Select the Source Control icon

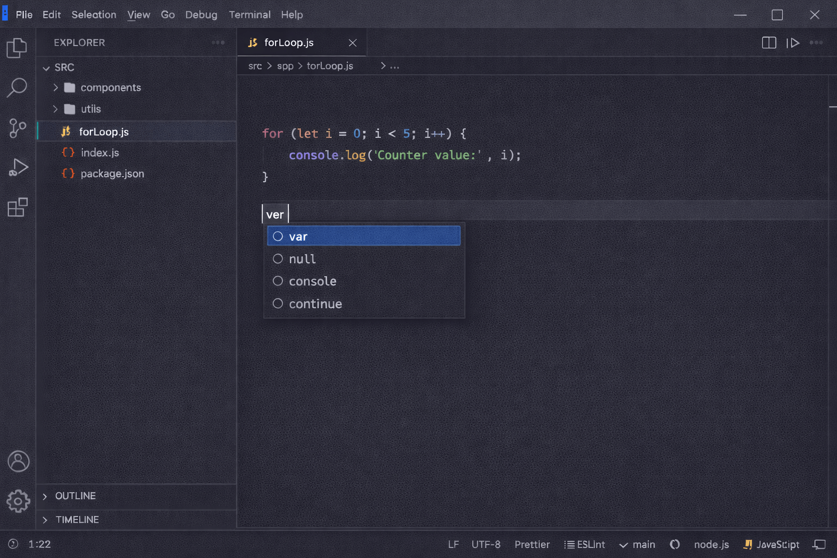pos(18,129)
